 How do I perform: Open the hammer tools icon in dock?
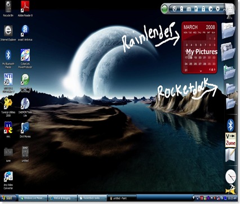click(230, 189)
